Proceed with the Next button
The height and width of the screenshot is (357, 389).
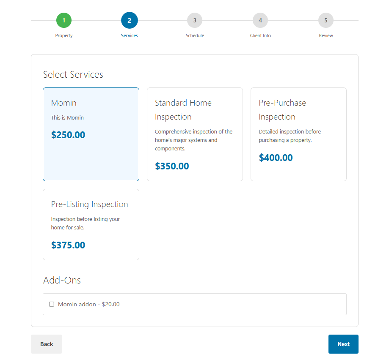[343, 344]
